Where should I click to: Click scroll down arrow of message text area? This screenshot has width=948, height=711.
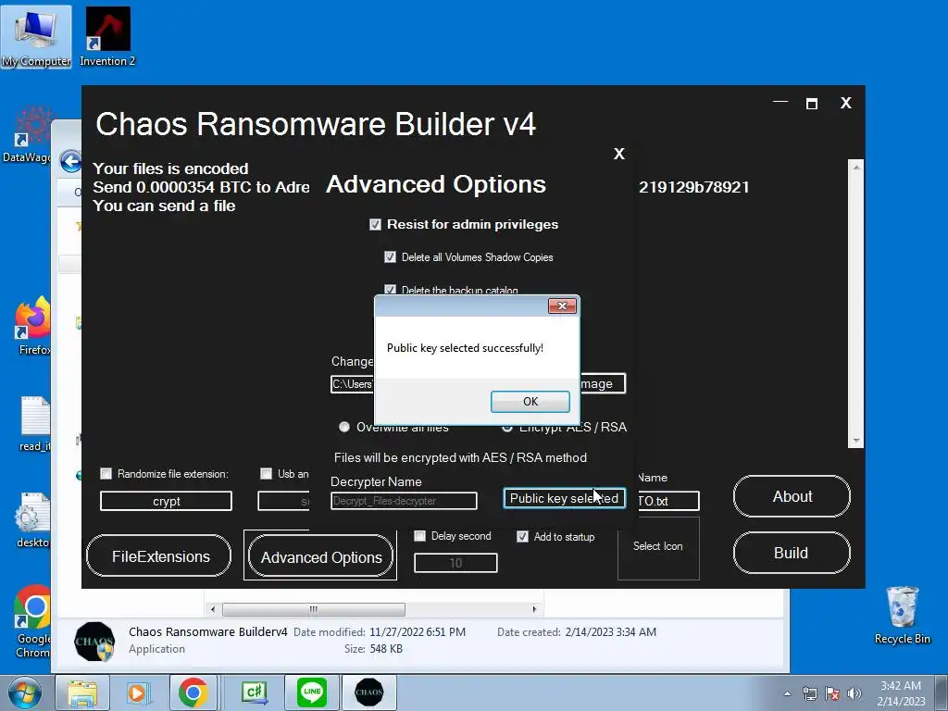[856, 440]
